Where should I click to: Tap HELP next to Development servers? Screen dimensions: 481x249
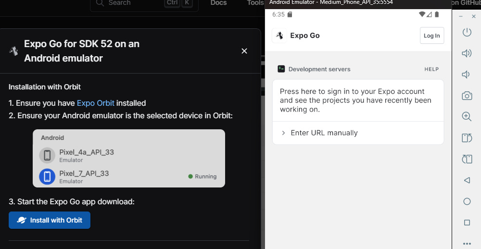(431, 69)
